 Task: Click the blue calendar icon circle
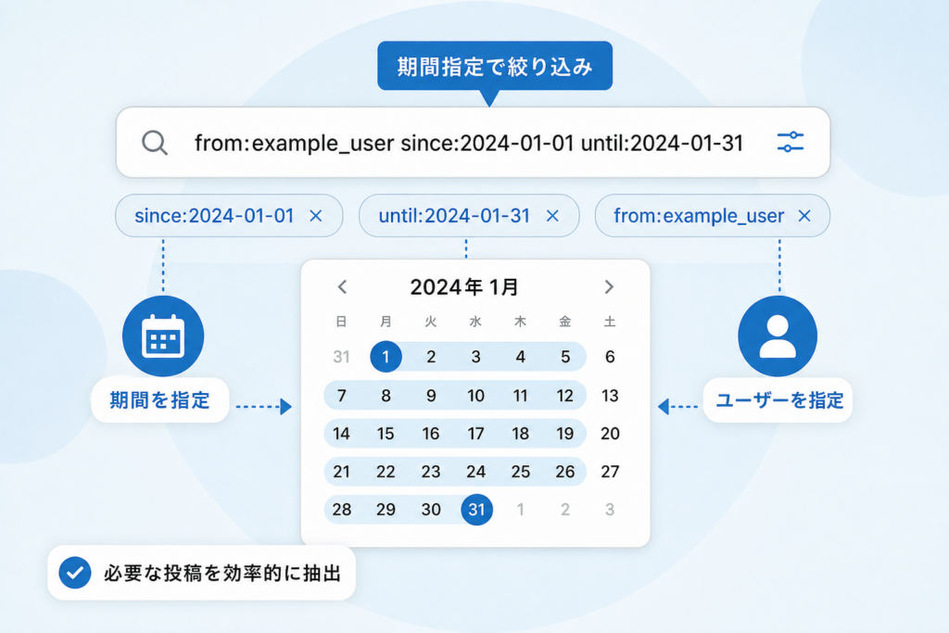(x=163, y=335)
